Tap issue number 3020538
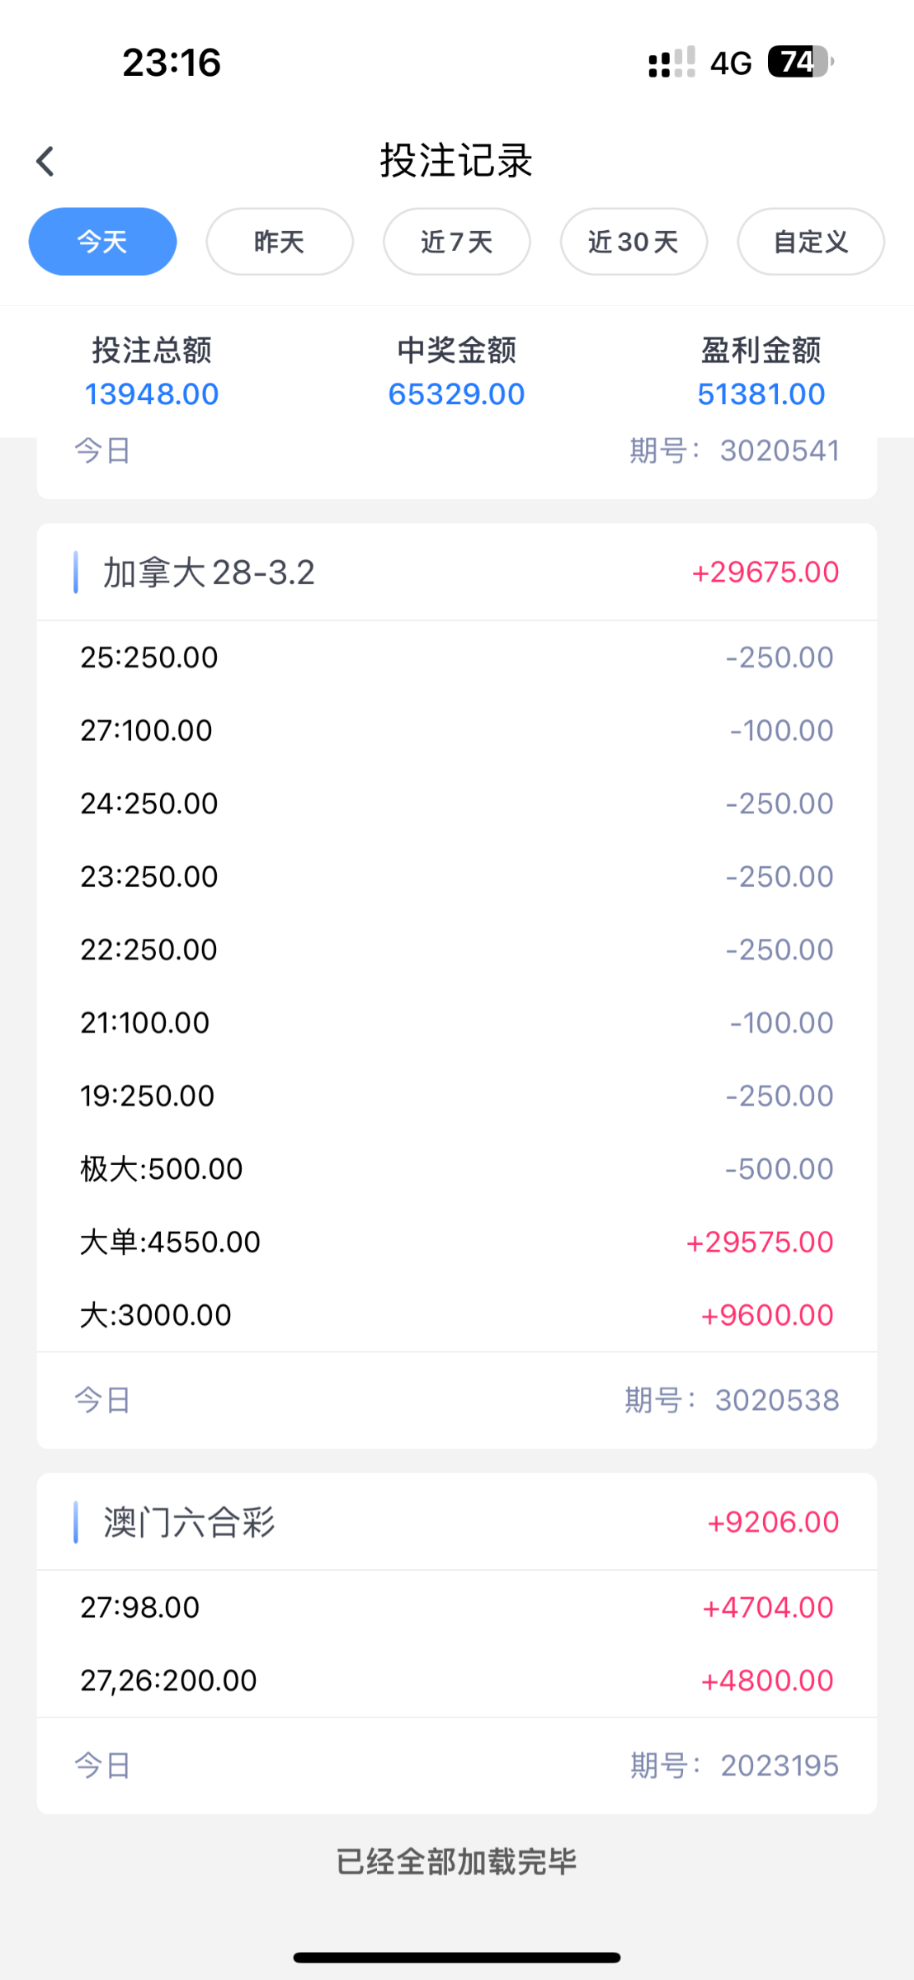Screen dimensions: 914x1980 (776, 1400)
